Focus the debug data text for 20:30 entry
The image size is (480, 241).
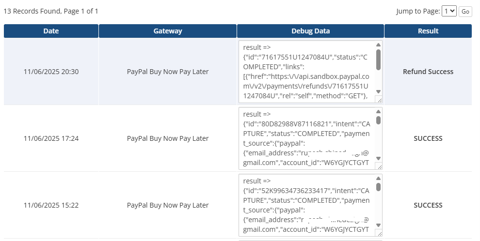coord(305,72)
